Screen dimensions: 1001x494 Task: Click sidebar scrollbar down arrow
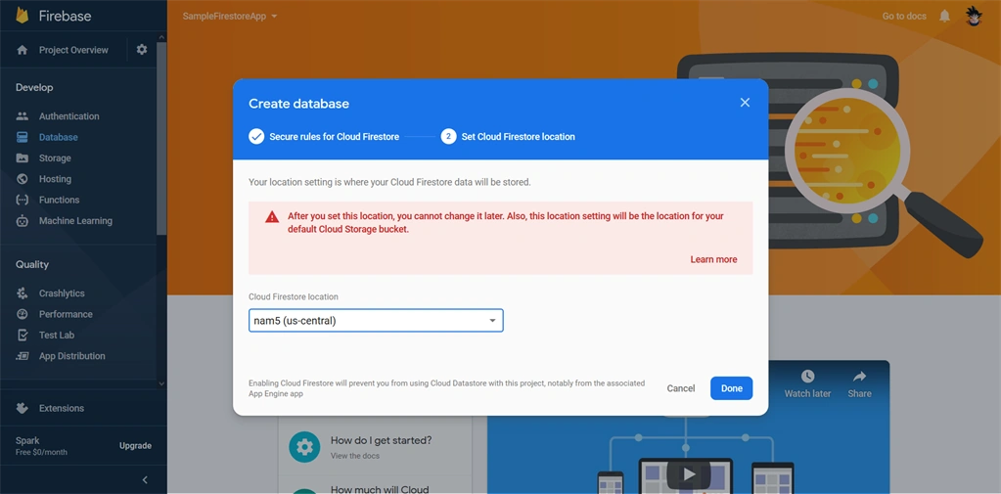click(x=161, y=383)
